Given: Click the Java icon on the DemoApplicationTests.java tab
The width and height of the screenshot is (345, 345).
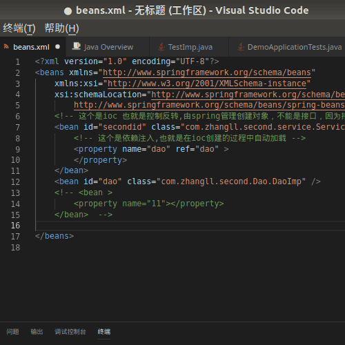Looking at the screenshot, I should 241,47.
